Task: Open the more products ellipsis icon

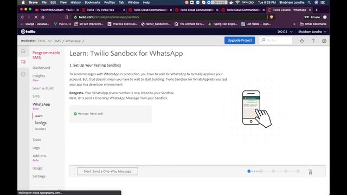Action: [23, 74]
